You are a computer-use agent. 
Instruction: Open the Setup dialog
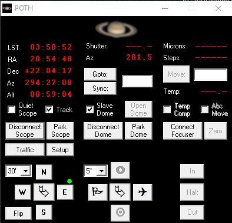60,150
